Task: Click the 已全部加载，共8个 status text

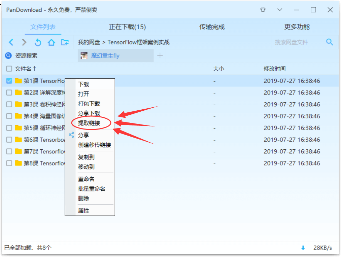Action: (x=28, y=248)
